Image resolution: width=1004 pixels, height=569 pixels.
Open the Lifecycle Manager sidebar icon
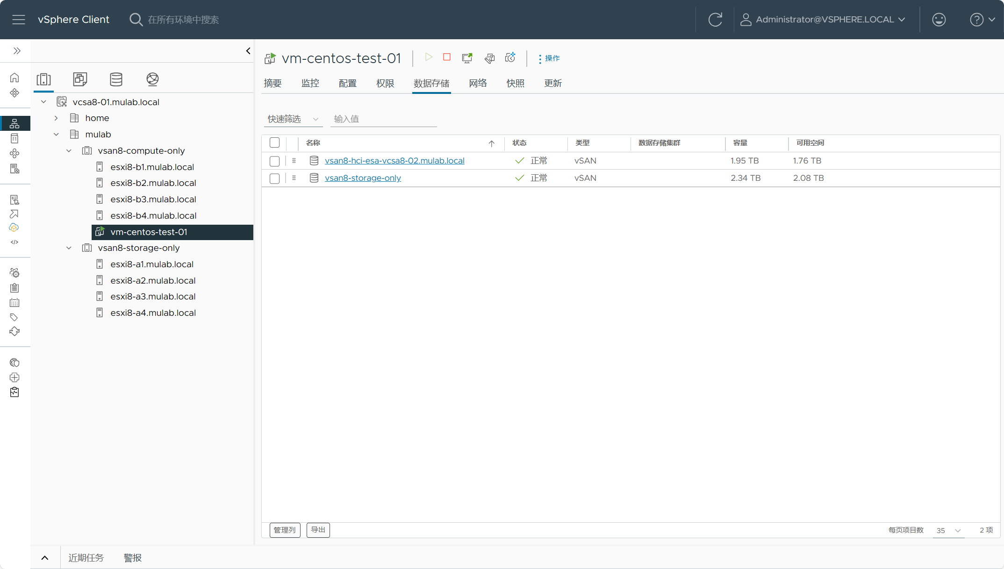pos(14,332)
